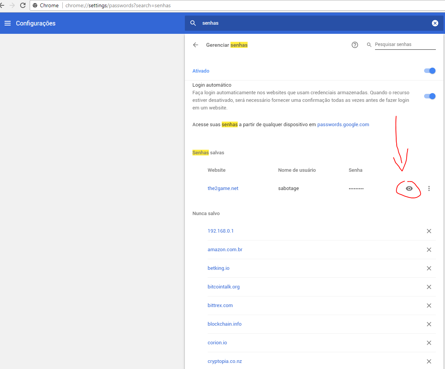
Task: Go forward with the browser arrow
Action: pos(12,5)
